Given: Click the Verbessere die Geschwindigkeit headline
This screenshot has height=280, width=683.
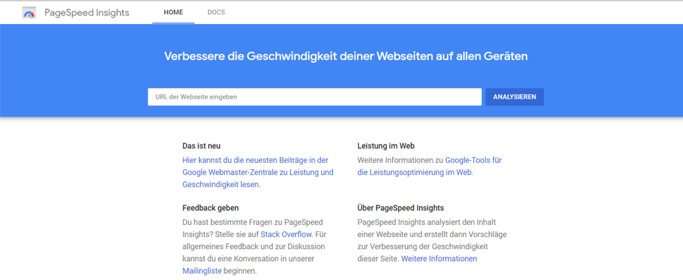Looking at the screenshot, I should (346, 56).
